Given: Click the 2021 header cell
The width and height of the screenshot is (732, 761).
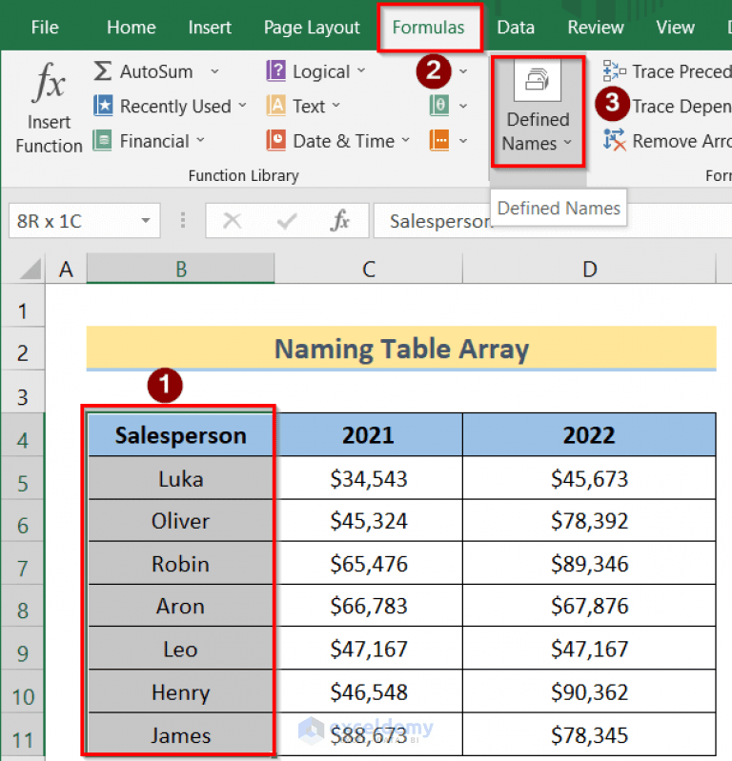Looking at the screenshot, I should tap(369, 435).
